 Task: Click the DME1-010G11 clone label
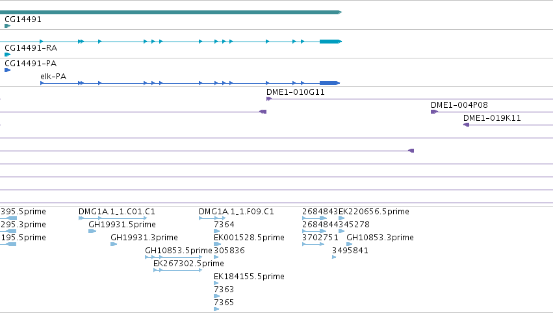(296, 92)
